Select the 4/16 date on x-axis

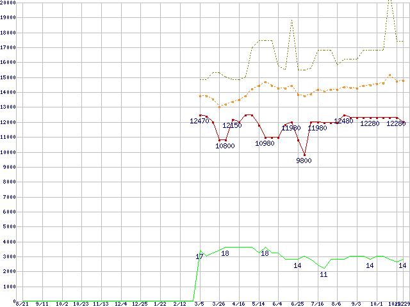238,304
